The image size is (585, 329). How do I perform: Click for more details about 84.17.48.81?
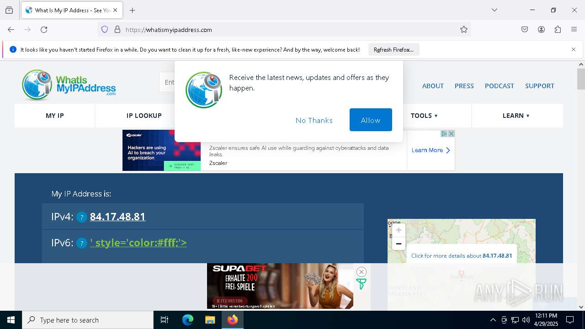[462, 255]
